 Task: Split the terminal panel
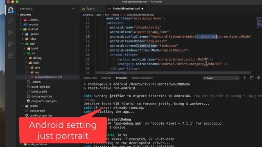252,78
